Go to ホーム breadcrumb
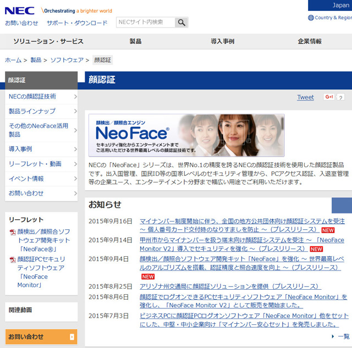 point(13,60)
